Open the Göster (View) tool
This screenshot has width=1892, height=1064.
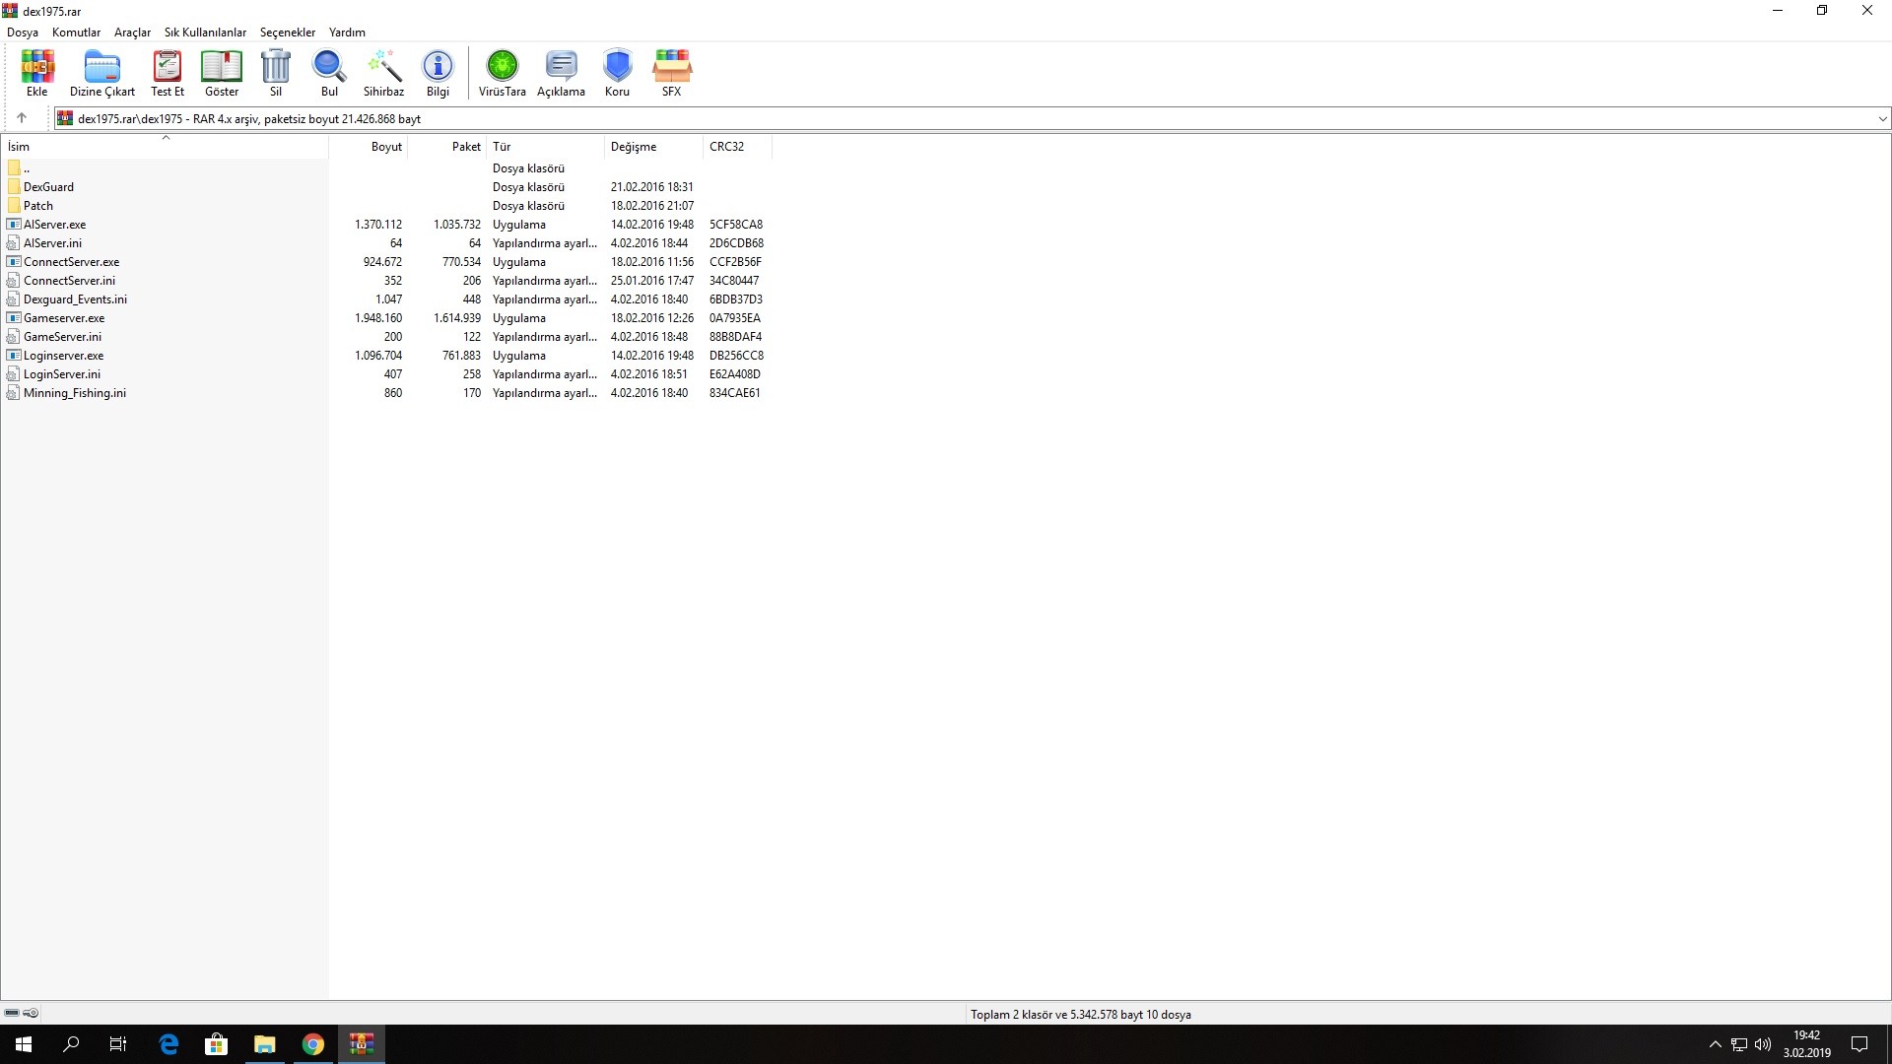click(x=222, y=73)
